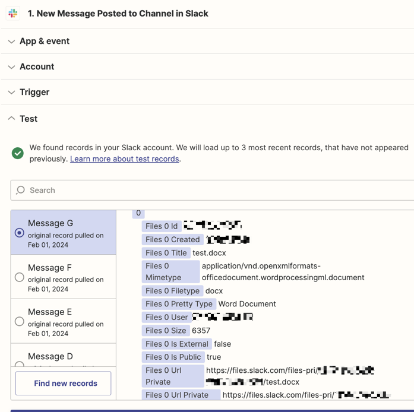Click the test.docx title value
The image size is (414, 412).
coord(209,253)
